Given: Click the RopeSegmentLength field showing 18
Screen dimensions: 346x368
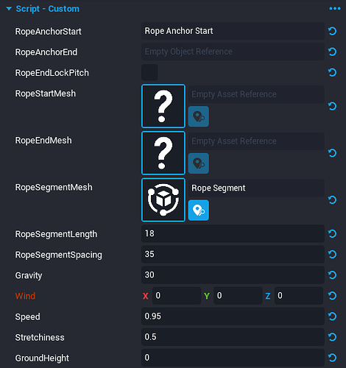Looking at the screenshot, I should pyautogui.click(x=233, y=233).
